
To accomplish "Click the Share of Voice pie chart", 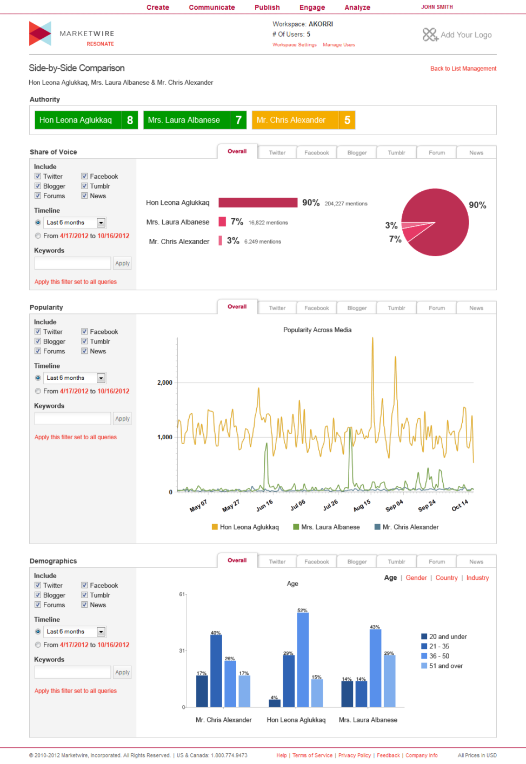I will 435,222.
